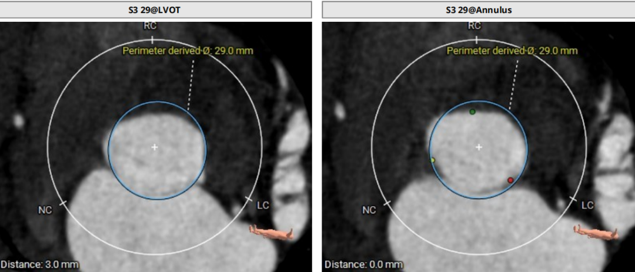
Task: Click the LC label in LVOT view
Action: coord(263,205)
